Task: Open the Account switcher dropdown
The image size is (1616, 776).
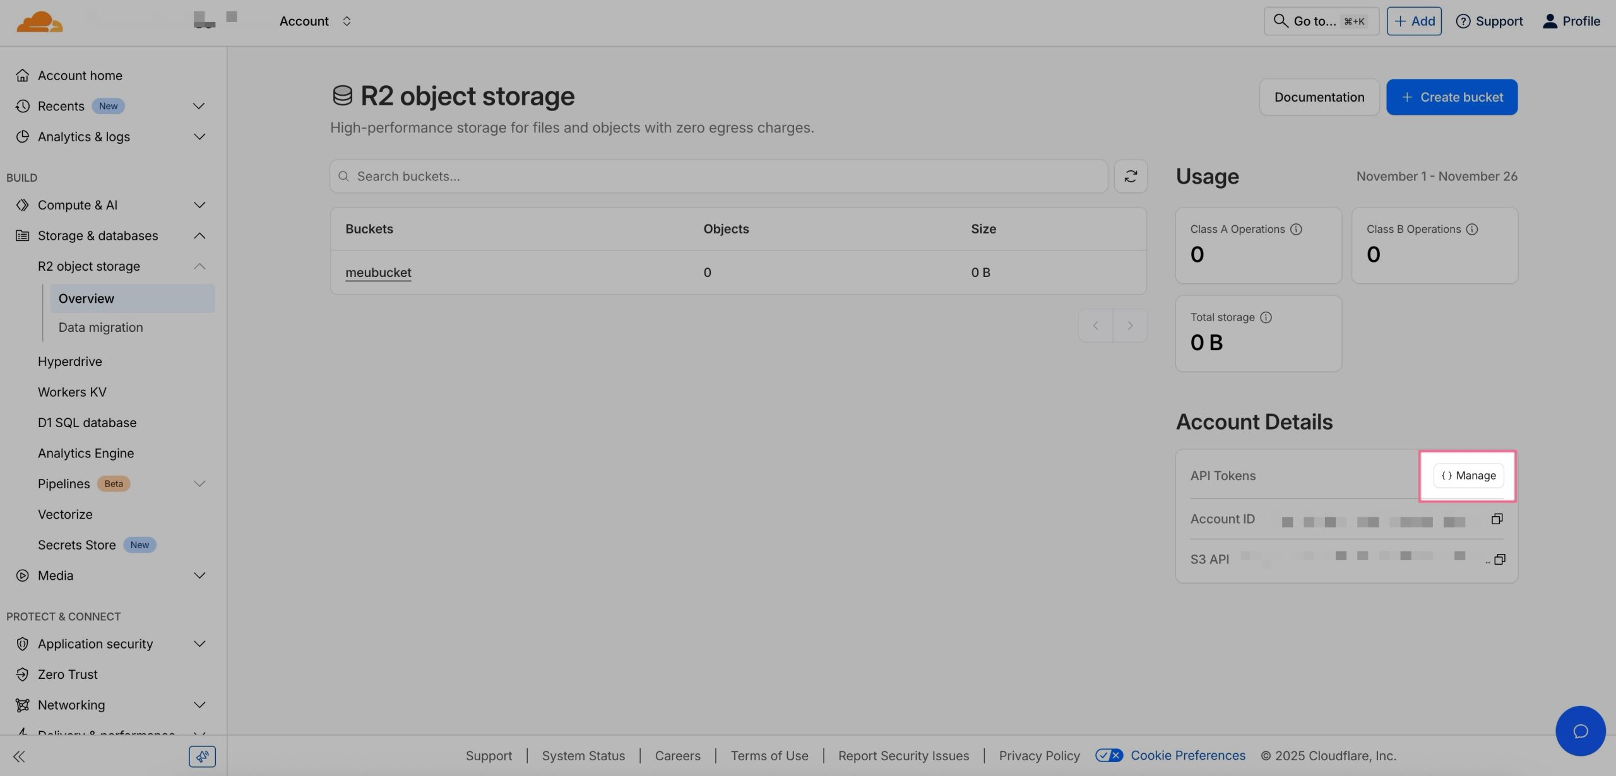Action: pos(316,21)
